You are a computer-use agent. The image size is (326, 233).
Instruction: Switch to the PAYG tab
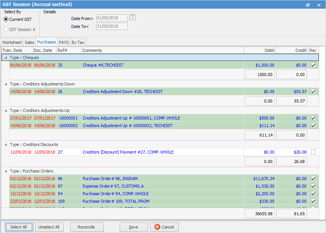[x=64, y=42]
